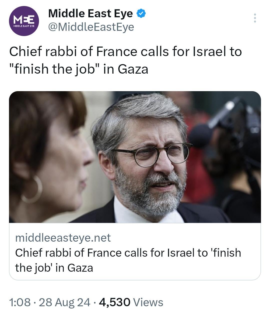This screenshot has height=317, width=270.
Task: Open the article preview photo
Action: (135, 157)
